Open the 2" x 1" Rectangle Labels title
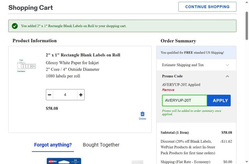The image size is (249, 164). [x=83, y=55]
